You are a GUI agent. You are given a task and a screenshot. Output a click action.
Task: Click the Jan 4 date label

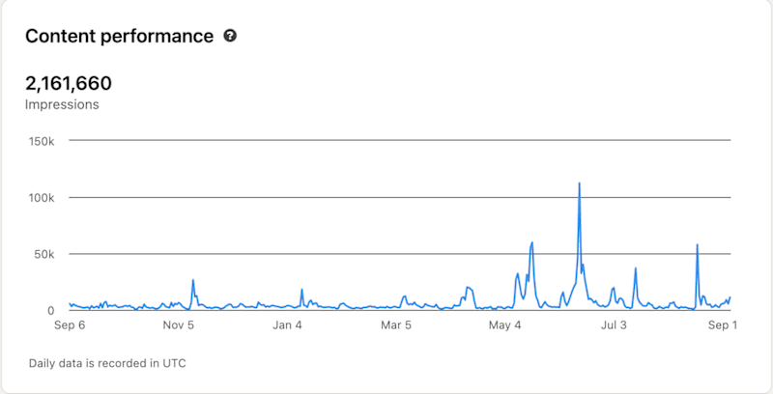288,325
